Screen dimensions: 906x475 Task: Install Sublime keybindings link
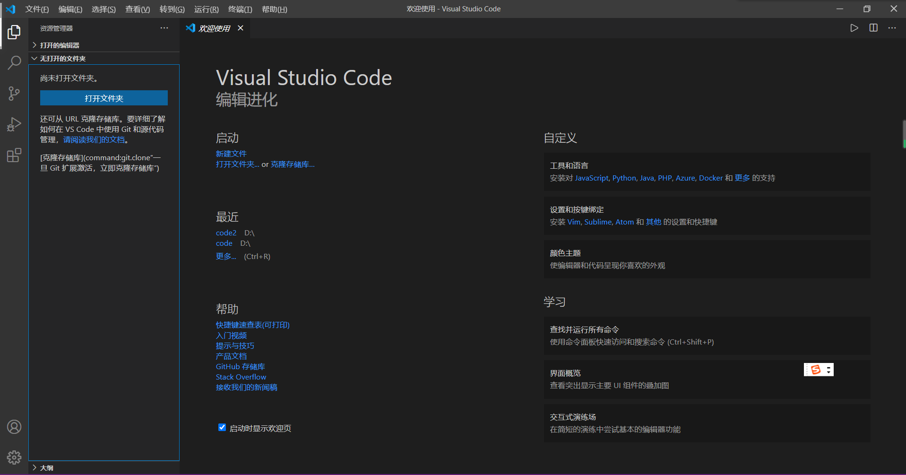coord(598,222)
